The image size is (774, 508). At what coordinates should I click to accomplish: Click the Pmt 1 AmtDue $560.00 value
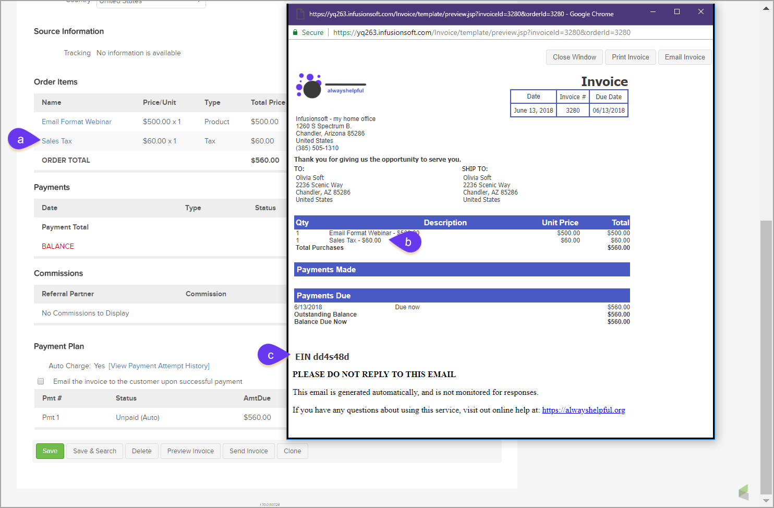[x=257, y=417]
